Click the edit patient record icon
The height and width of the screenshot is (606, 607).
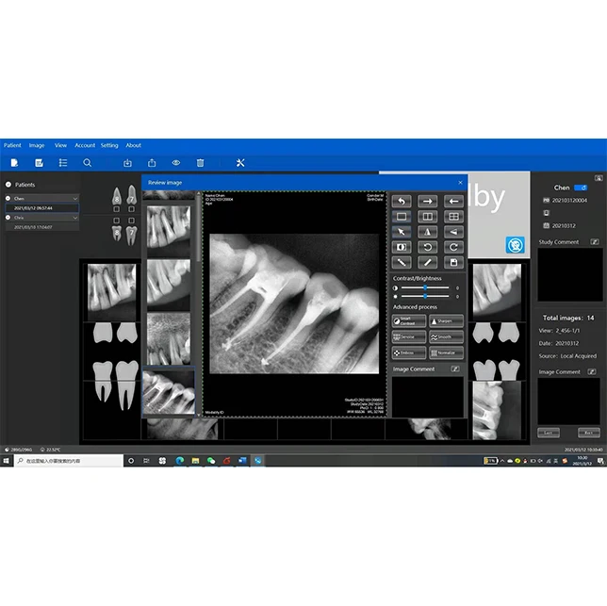(x=39, y=163)
